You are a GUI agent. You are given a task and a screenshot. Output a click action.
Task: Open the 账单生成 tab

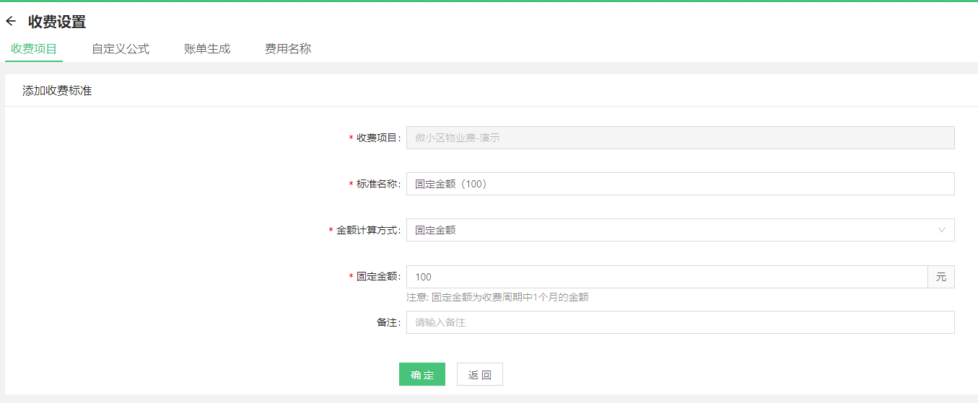pyautogui.click(x=207, y=49)
